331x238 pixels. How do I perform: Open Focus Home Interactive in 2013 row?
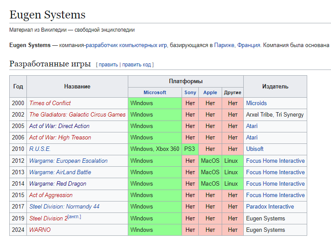(275, 172)
